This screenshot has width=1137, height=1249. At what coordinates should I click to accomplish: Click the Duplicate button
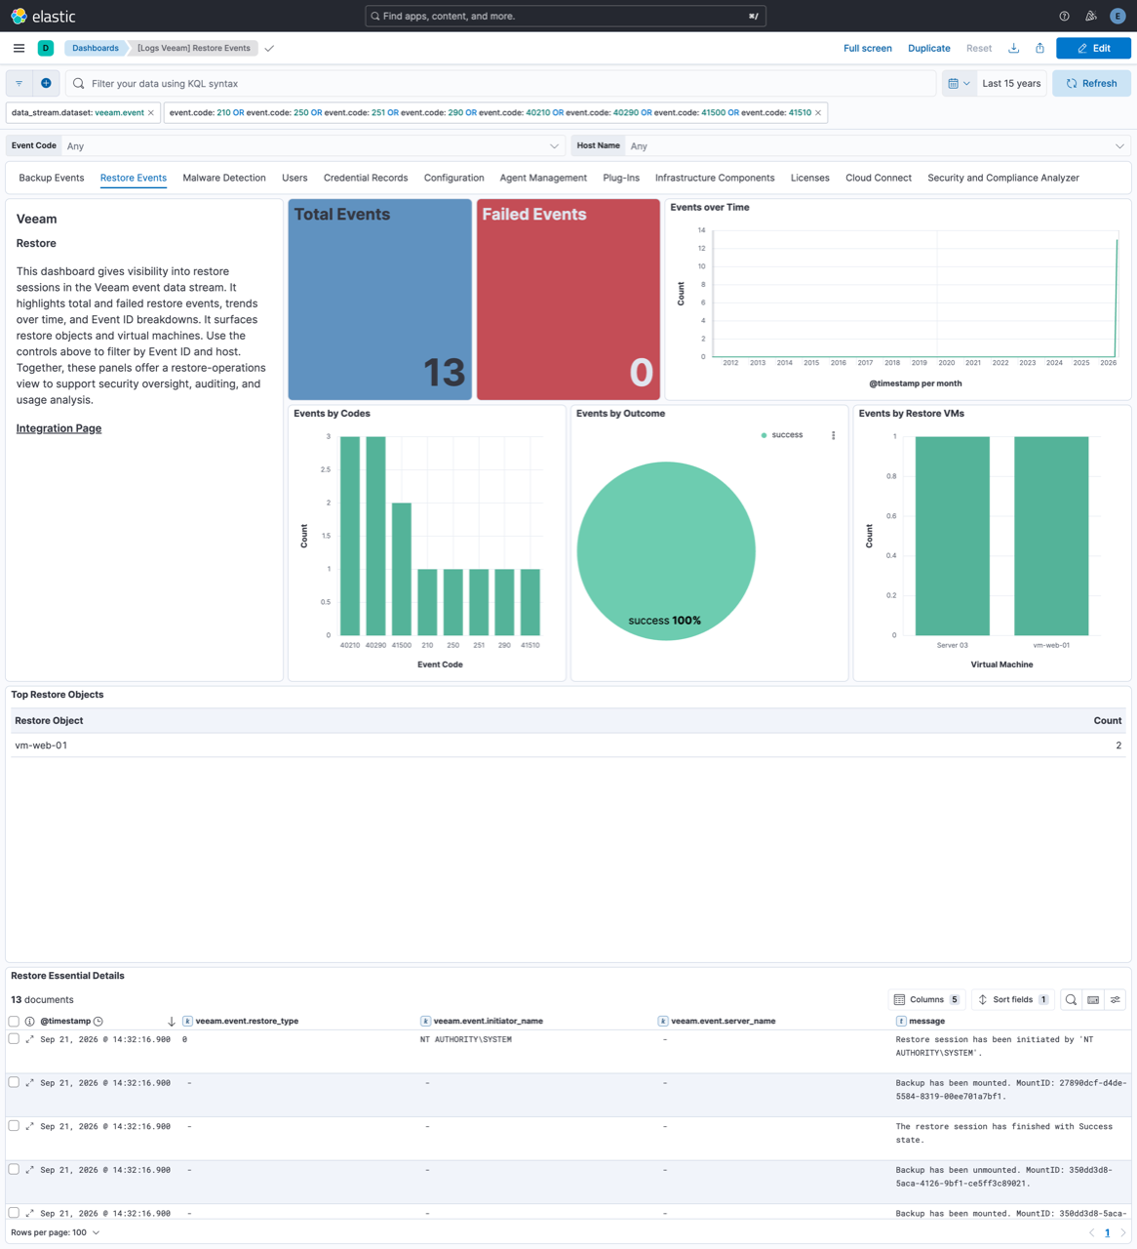[928, 48]
